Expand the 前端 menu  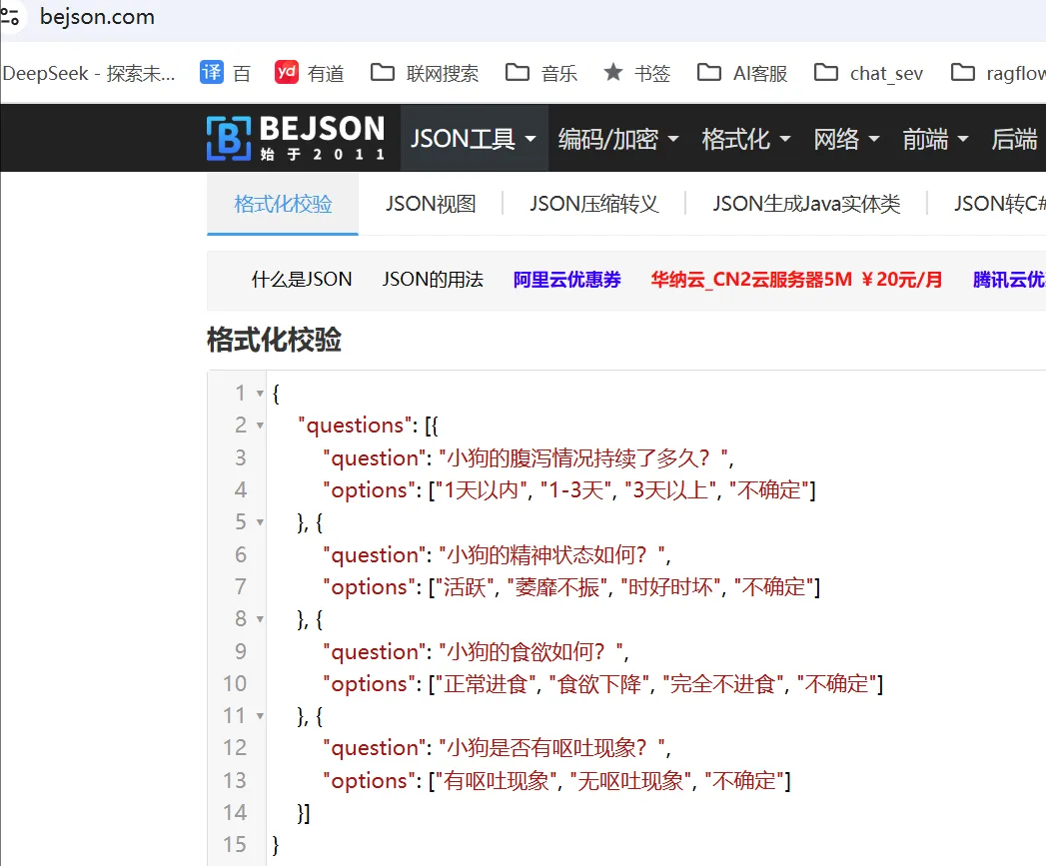(x=935, y=139)
